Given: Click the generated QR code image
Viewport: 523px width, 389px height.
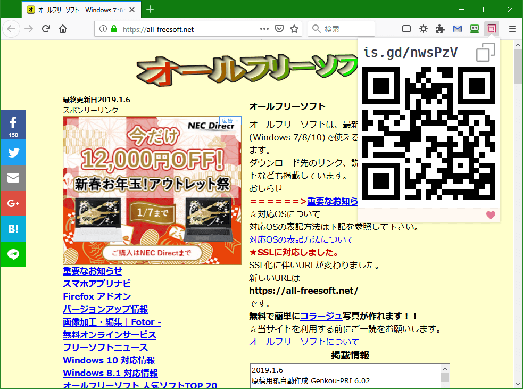Looking at the screenshot, I should [429, 134].
